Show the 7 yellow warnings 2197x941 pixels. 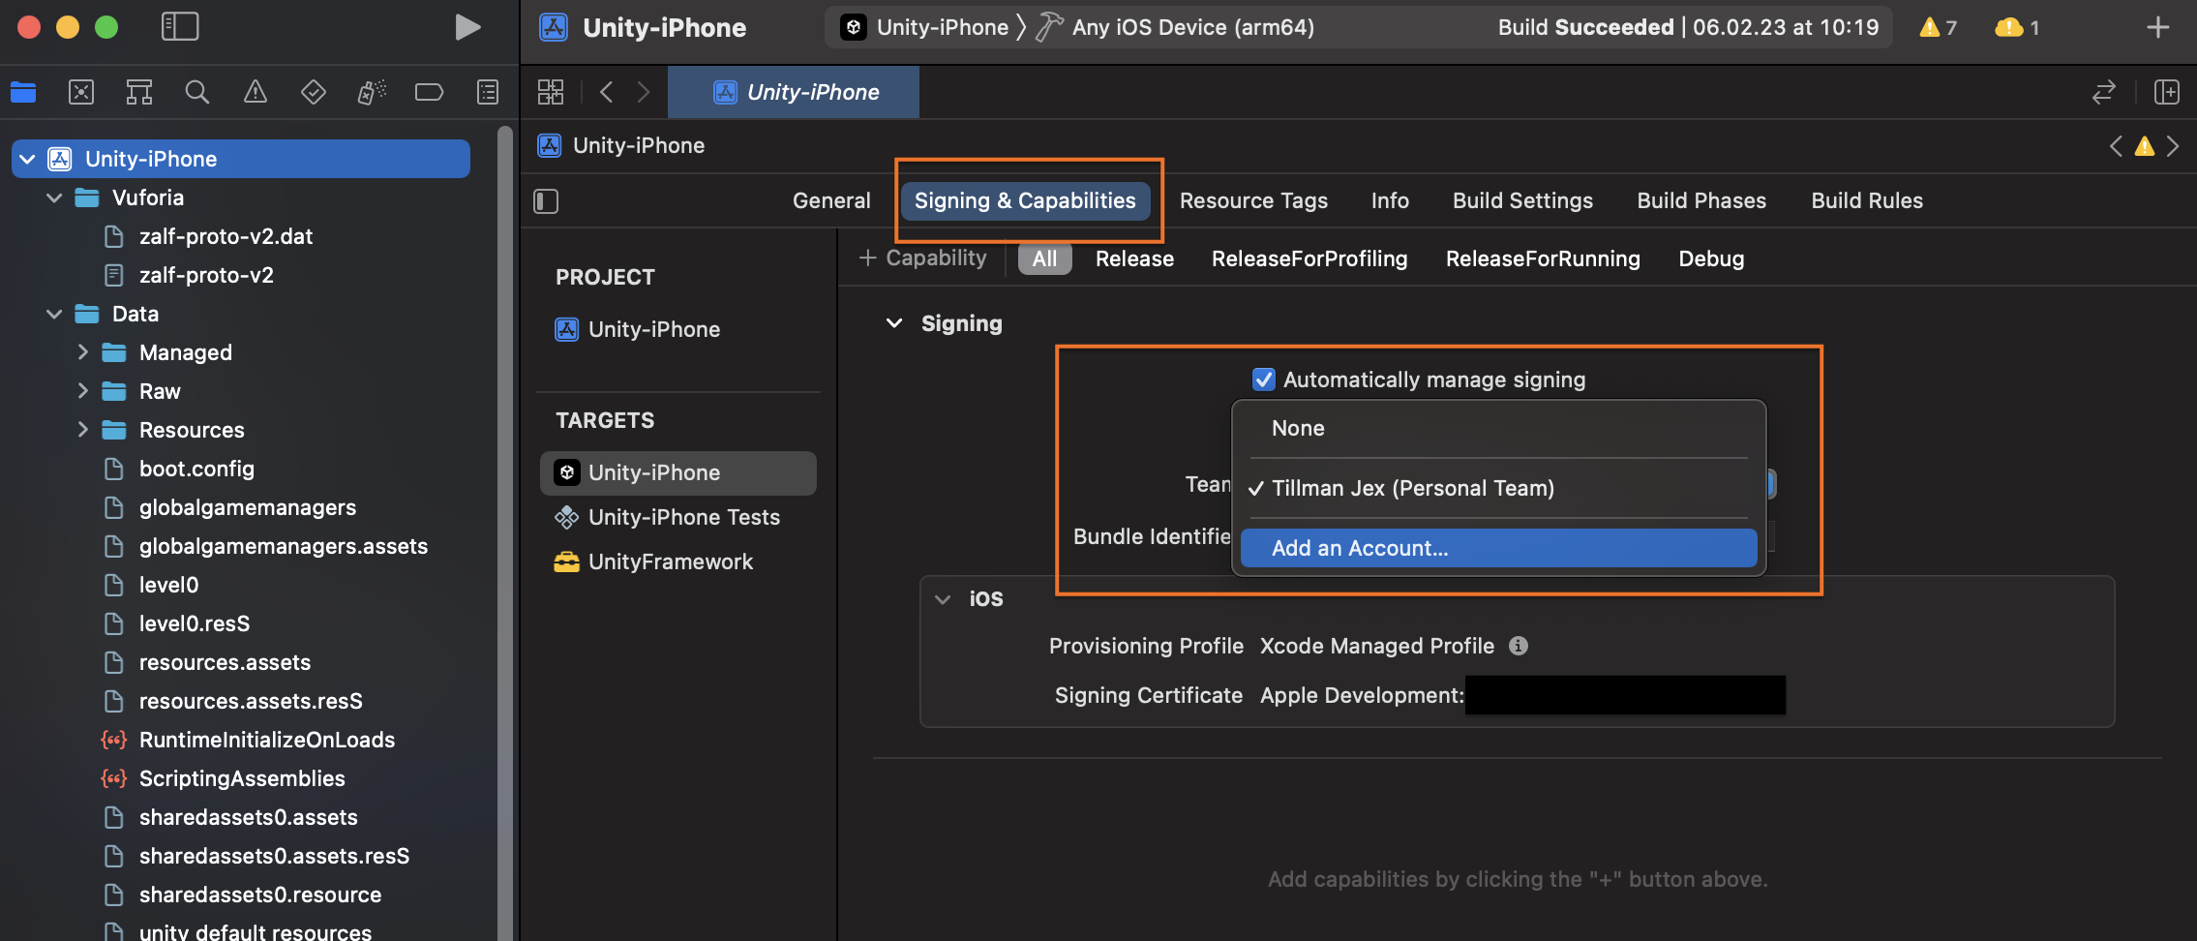[1939, 27]
